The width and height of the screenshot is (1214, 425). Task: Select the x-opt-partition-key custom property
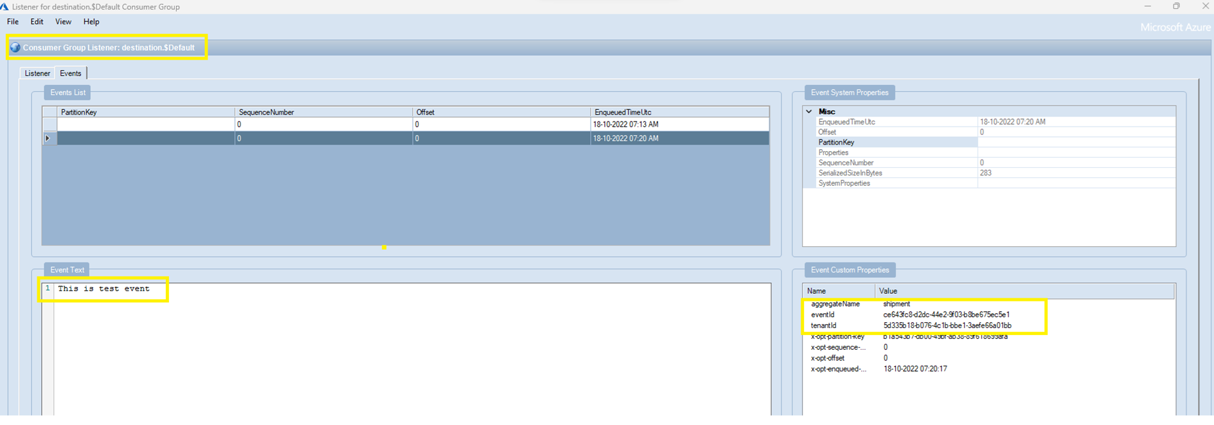tap(837, 337)
